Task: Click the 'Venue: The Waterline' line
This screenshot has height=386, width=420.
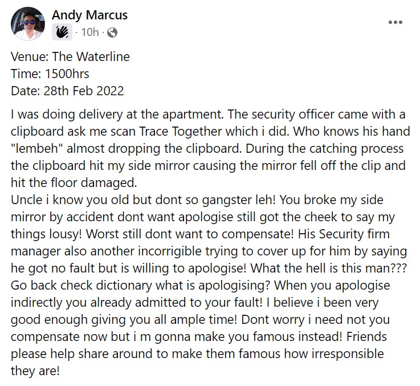Action: (x=70, y=56)
